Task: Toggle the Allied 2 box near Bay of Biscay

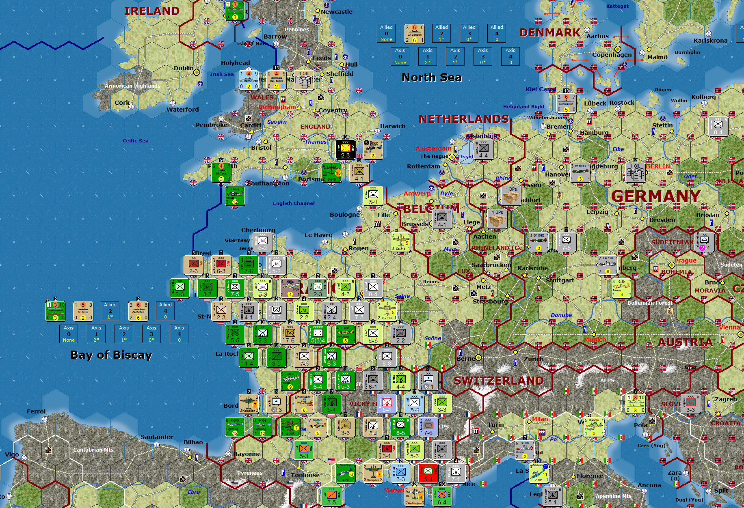Action: click(110, 311)
